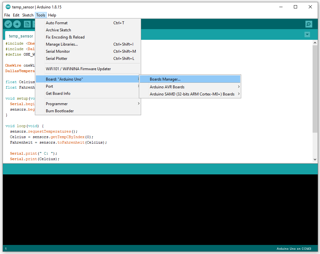Select Boards Manager... from submenu
Viewport: 320px width, 254px height.
coord(165,79)
